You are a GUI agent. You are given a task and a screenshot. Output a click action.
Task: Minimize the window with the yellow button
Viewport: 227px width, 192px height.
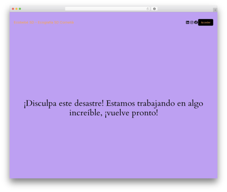point(16,9)
